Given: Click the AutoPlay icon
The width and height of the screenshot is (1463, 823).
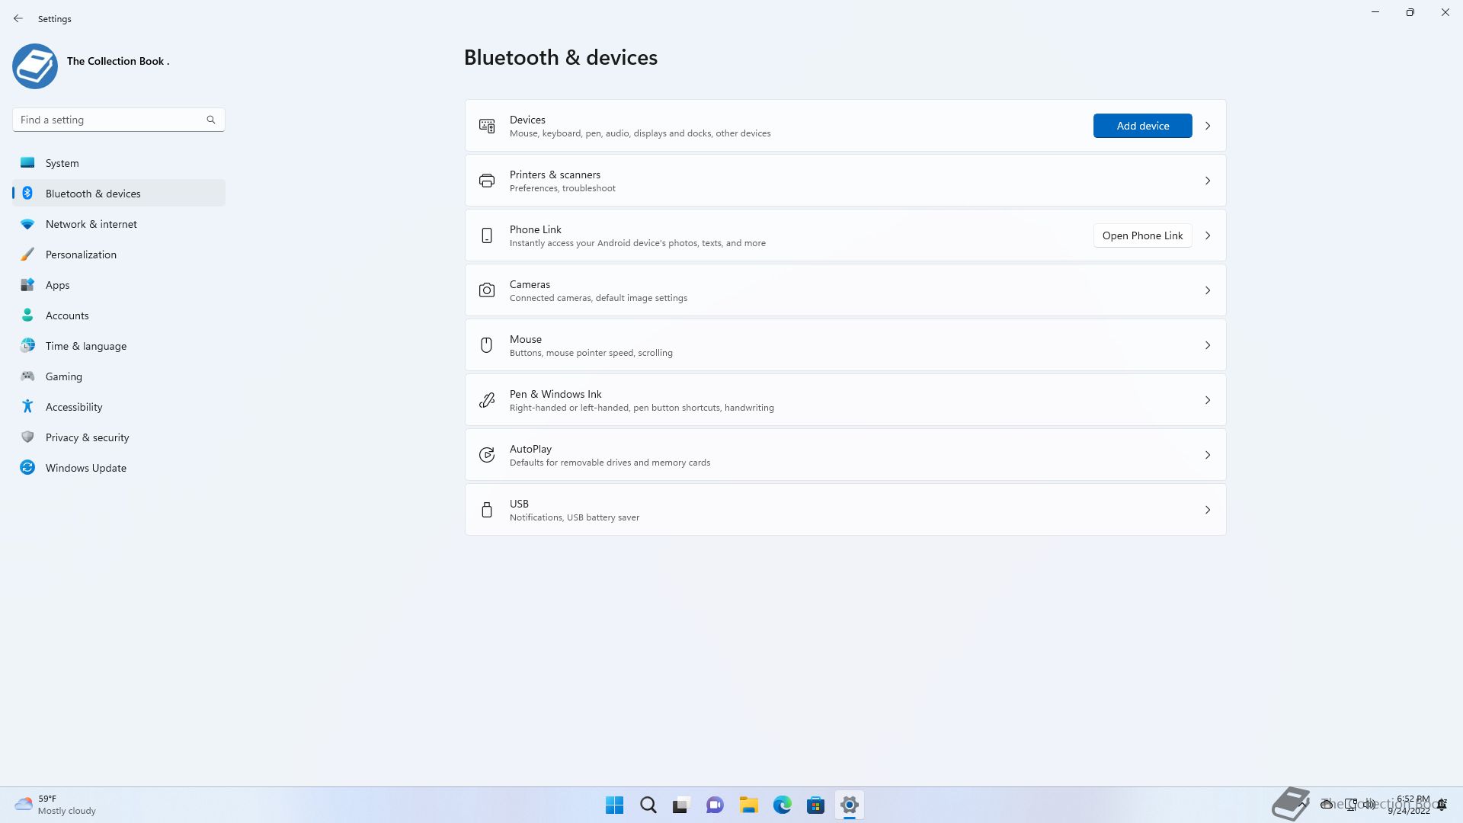Looking at the screenshot, I should click(487, 455).
